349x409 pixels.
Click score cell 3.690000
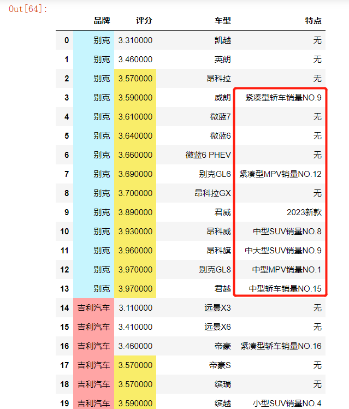point(135,174)
